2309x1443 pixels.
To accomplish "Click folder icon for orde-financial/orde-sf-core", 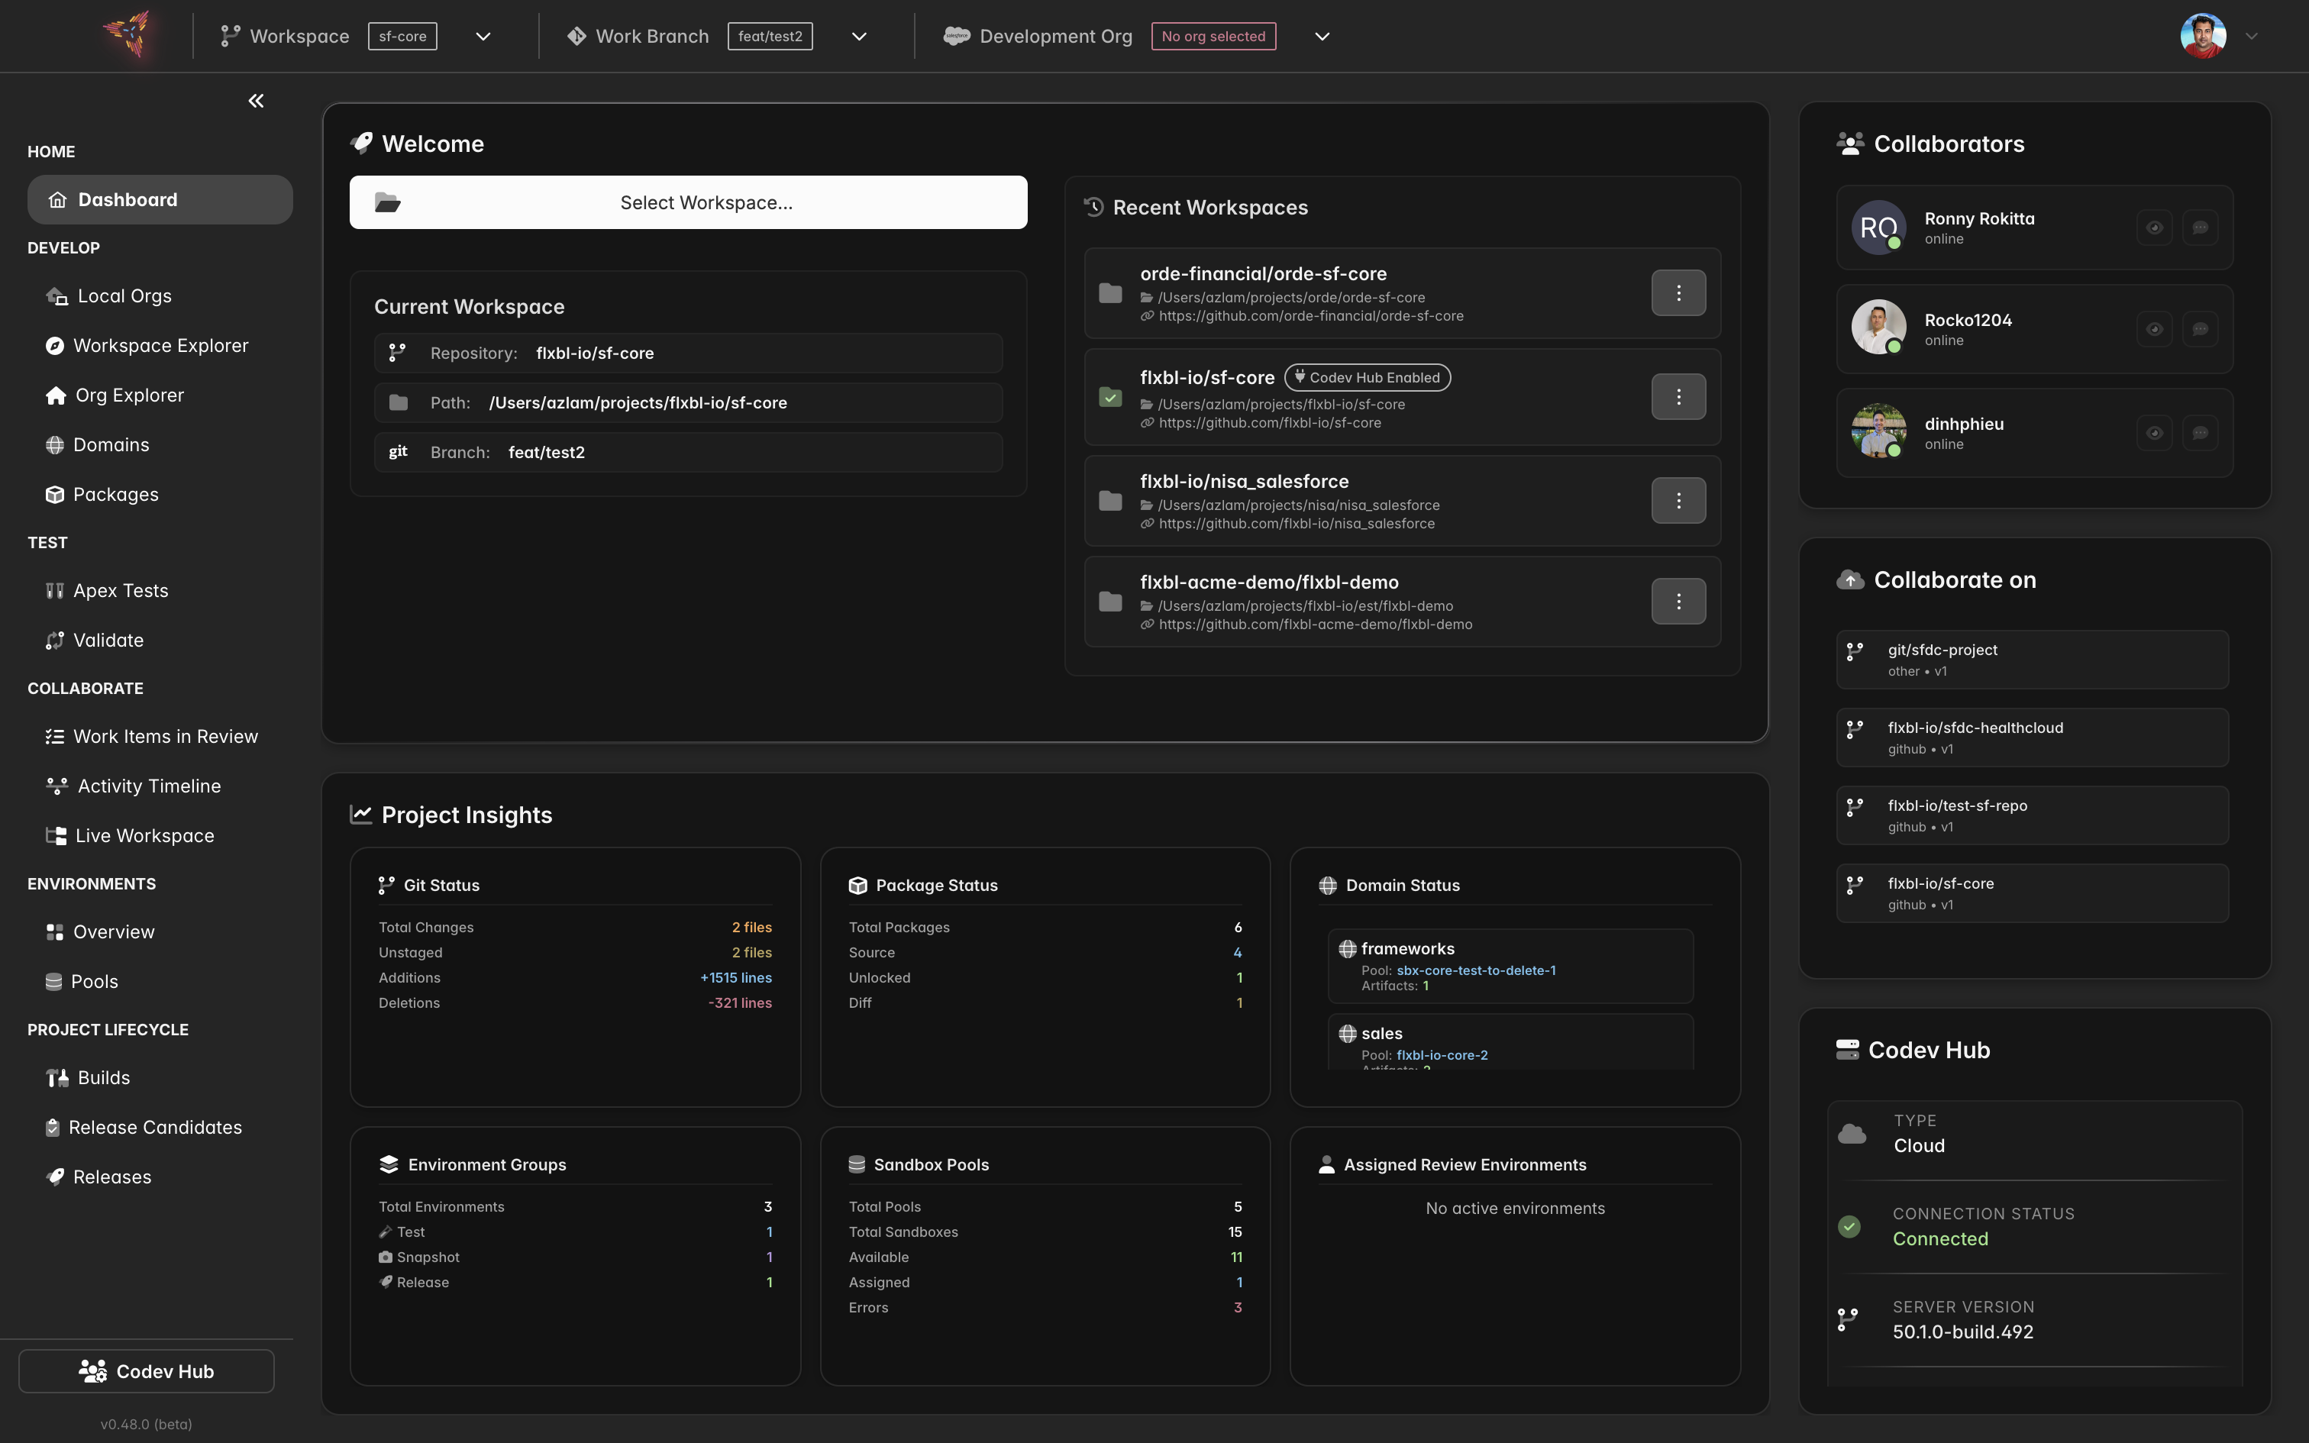I will coord(1111,293).
